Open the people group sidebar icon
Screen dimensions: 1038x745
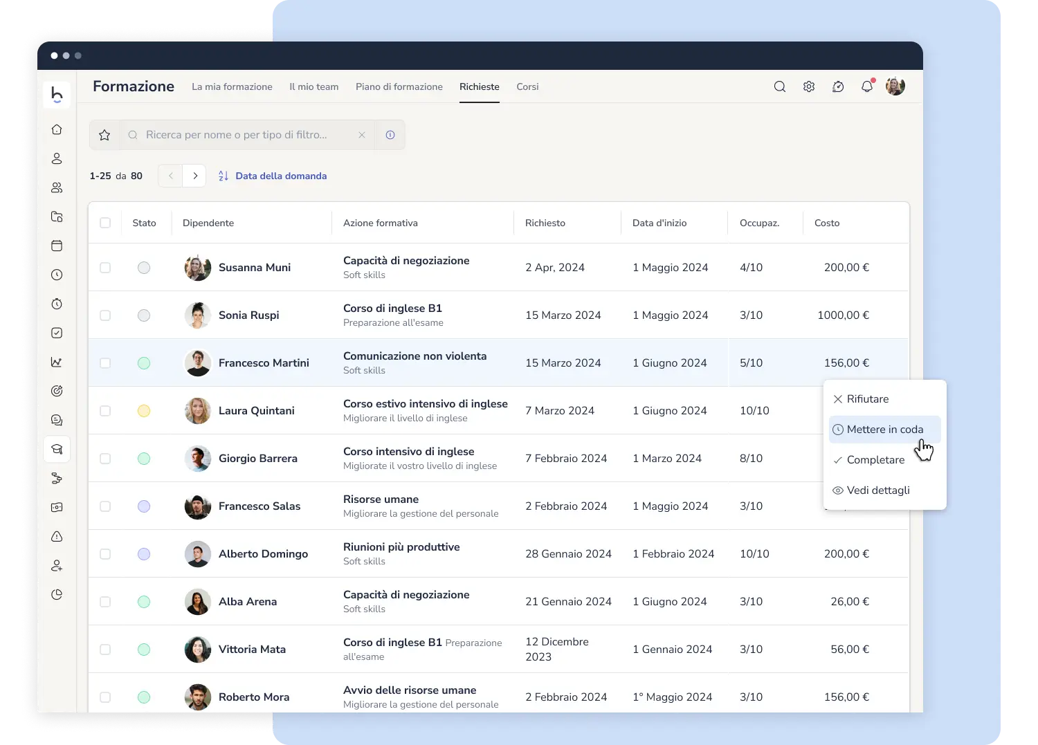[57, 187]
